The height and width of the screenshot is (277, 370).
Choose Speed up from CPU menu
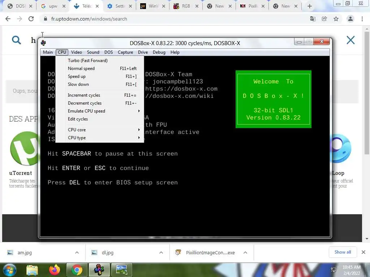[x=100, y=76]
